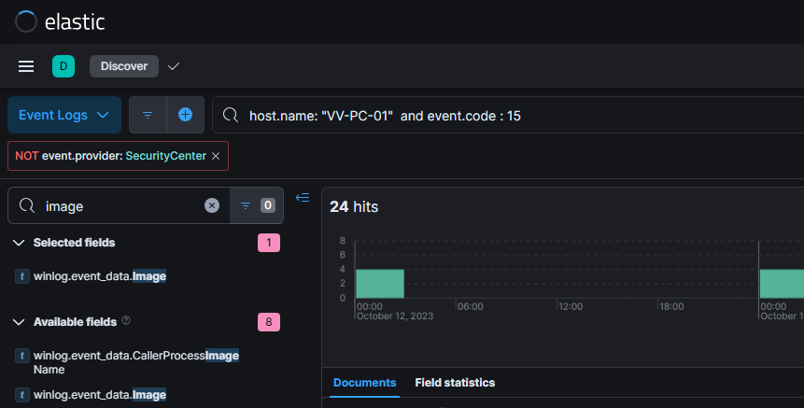Click the magnifier icon in the query bar
Viewport: 804px width, 408px height.
coord(231,116)
